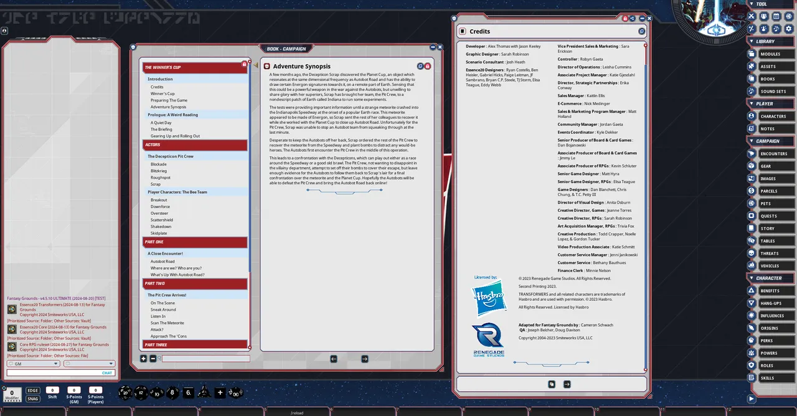Screen dimensions: 797x416
Task: Select the PART THREE chapter header
Action: tap(195, 344)
